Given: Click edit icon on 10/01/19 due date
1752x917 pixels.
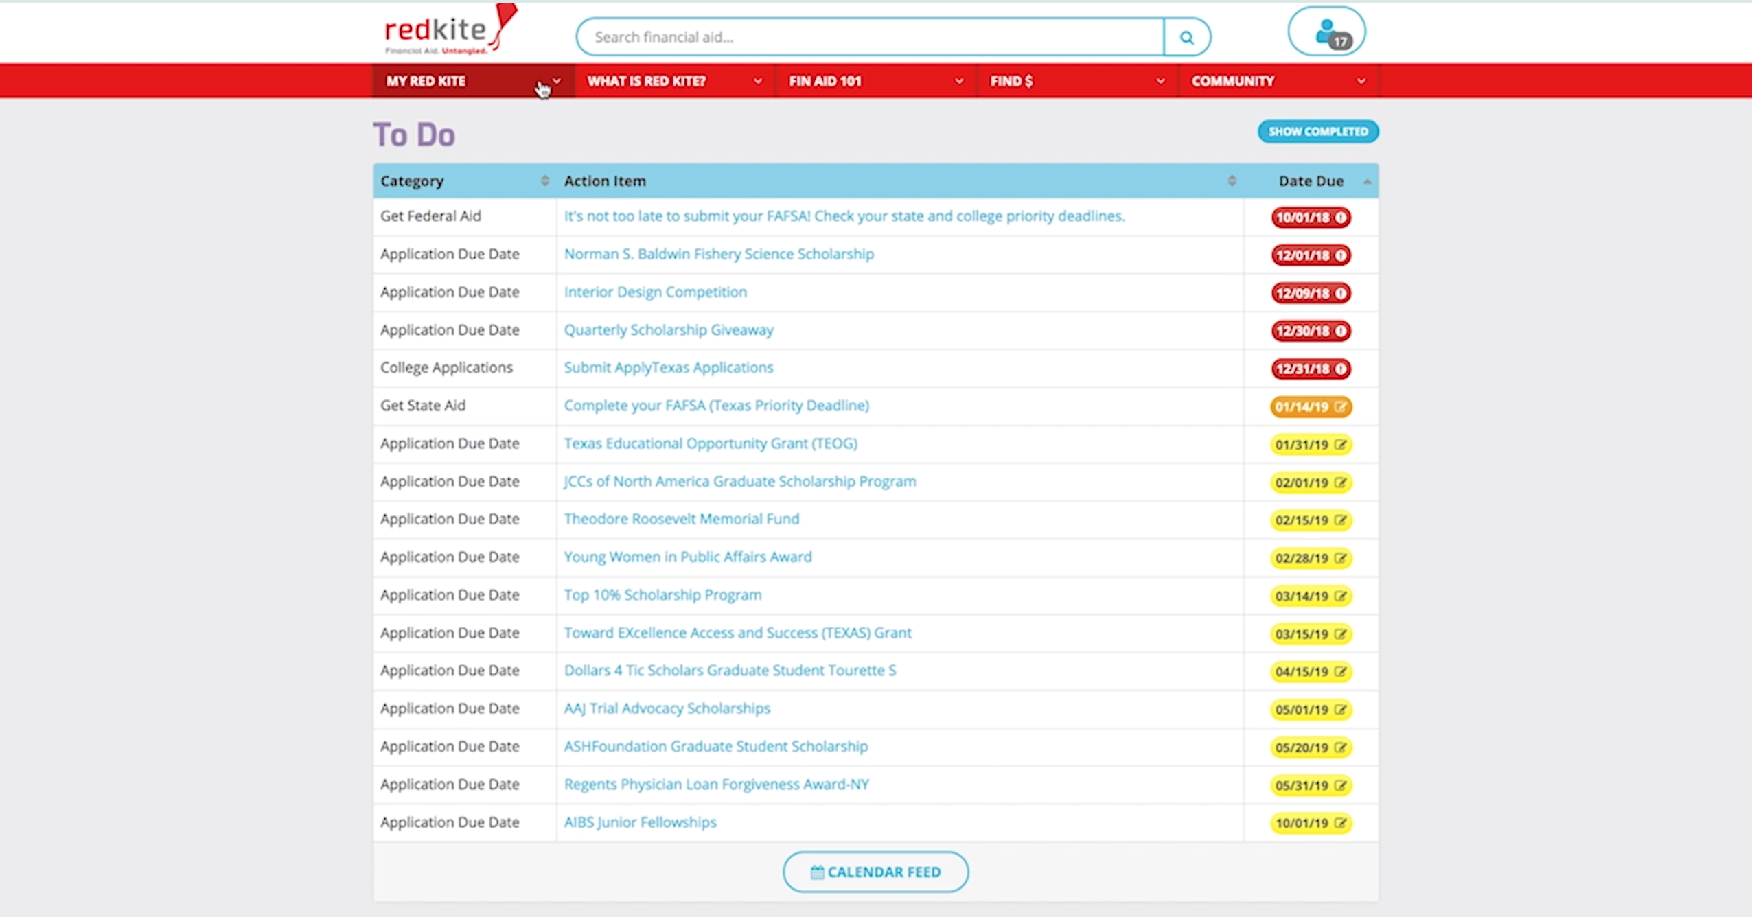Looking at the screenshot, I should [1340, 823].
